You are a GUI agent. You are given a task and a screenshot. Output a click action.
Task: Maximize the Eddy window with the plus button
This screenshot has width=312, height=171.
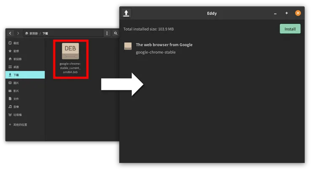coord(287,13)
